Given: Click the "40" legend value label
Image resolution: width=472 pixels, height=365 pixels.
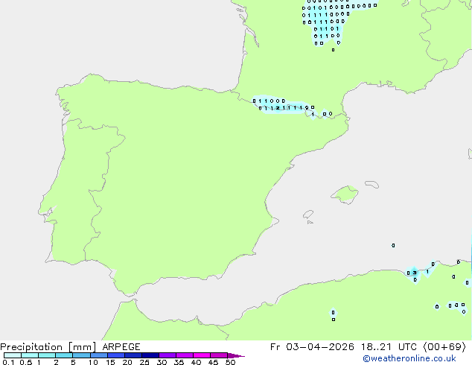Looking at the screenshot, I should (x=196, y=362).
